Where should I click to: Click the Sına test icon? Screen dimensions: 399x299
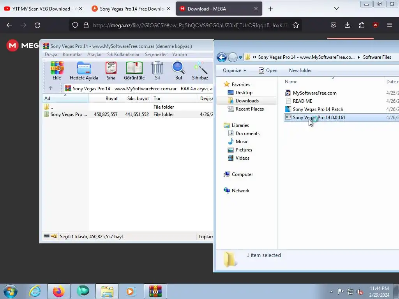pos(111,71)
